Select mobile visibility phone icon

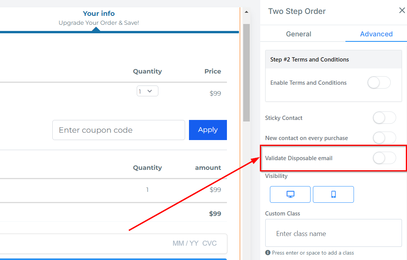coord(333,195)
